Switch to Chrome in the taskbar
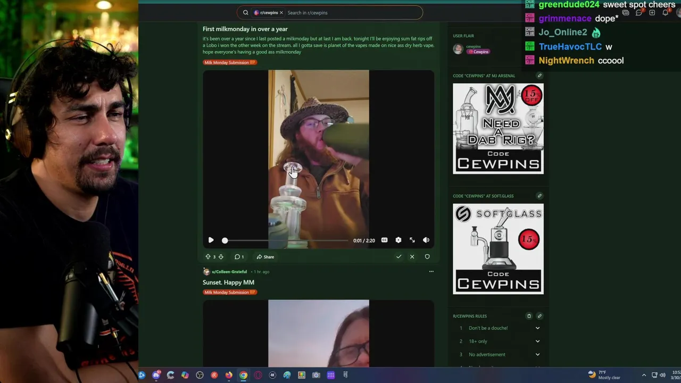This screenshot has height=383, width=681. [243, 375]
